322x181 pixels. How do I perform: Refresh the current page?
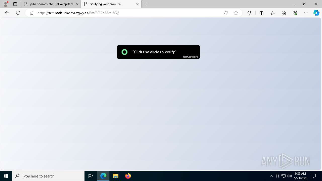[18, 13]
